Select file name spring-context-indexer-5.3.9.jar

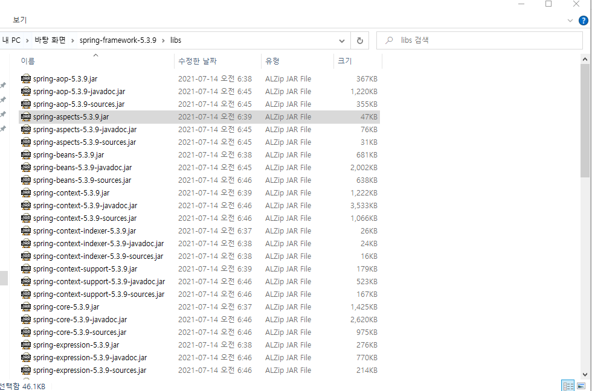[x=84, y=231]
